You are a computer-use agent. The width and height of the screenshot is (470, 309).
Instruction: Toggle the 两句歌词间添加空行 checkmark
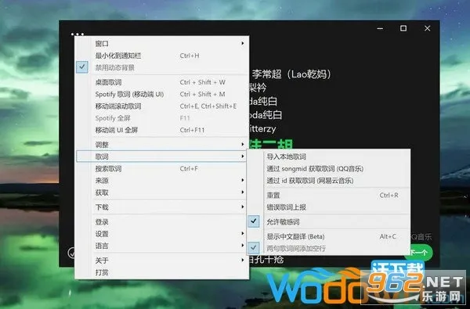point(254,248)
